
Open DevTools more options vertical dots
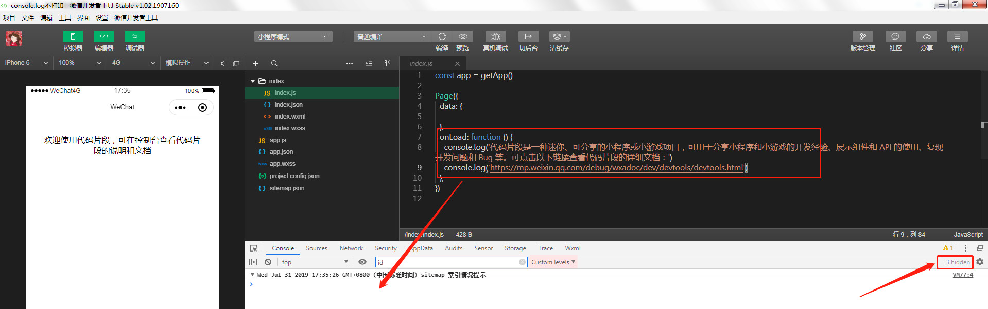[x=965, y=248]
